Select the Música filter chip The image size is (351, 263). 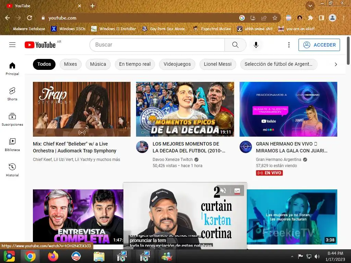(98, 64)
